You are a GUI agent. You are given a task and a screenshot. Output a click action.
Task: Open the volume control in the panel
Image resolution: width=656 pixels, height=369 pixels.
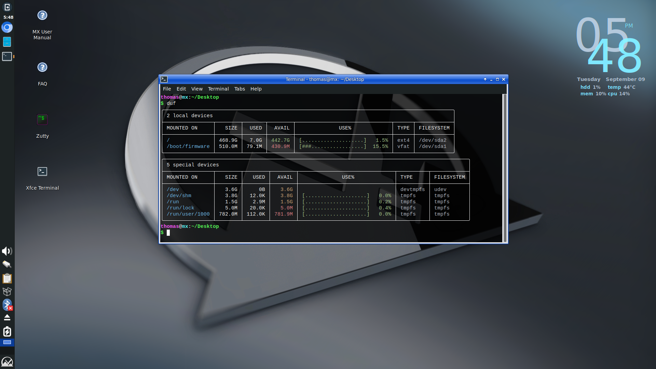[x=7, y=251]
